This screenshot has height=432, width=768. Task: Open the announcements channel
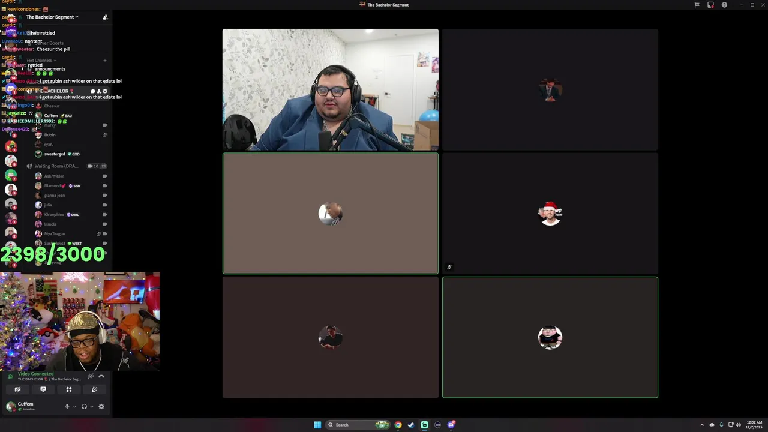(50, 69)
